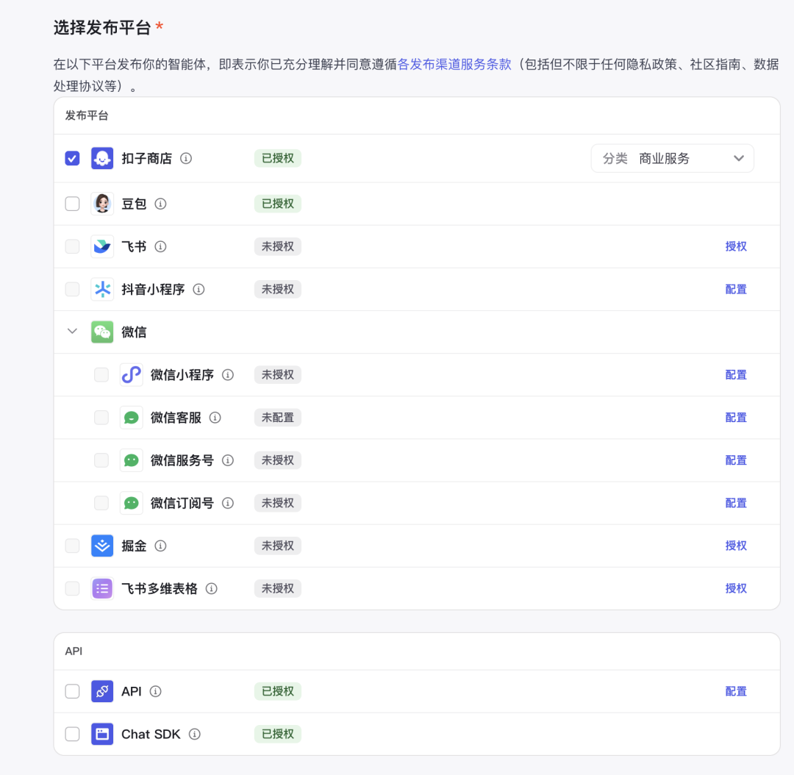
Task: Click 配置 for 抖音小程序
Action: [x=736, y=289]
